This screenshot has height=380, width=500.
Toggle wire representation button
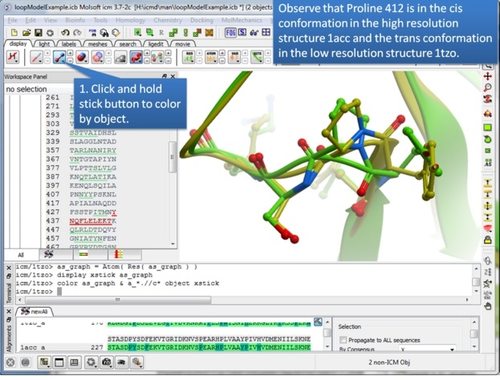(37, 58)
